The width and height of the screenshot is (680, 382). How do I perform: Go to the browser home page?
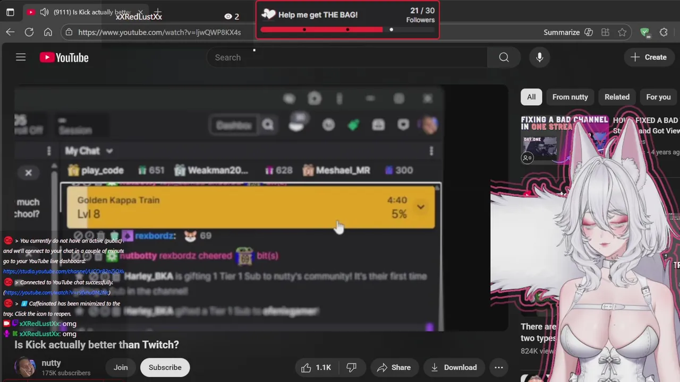click(48, 32)
